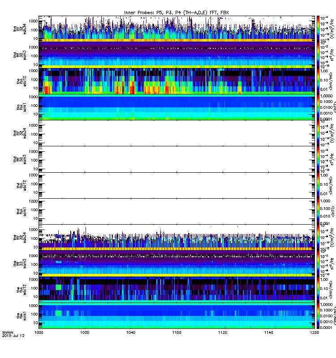Image resolution: width=336 pixels, height=358 pixels.
Task: Click the color bar beside tha fbk edc12 panel
Action: click(318, 81)
